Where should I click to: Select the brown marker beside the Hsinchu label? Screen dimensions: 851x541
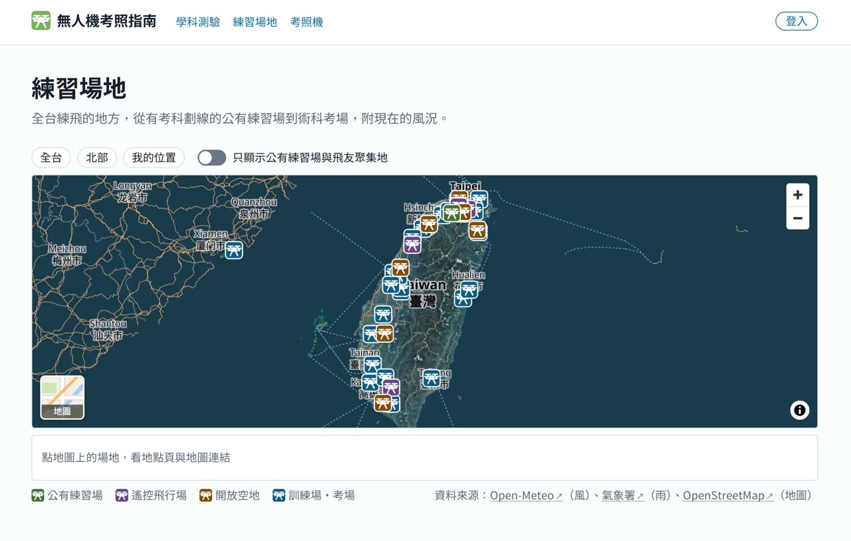click(x=429, y=224)
